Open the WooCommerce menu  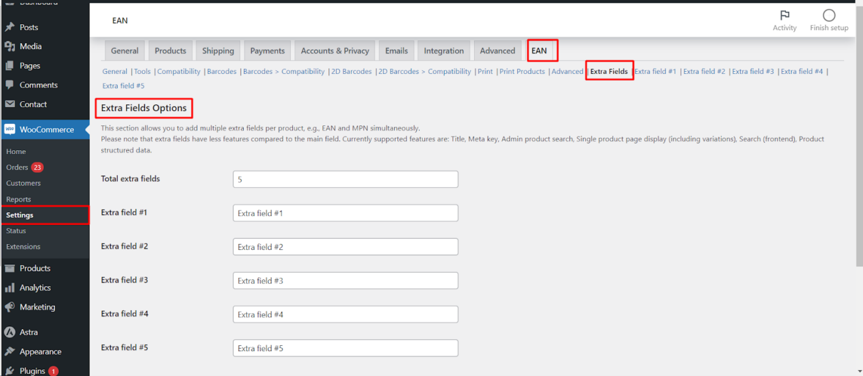point(45,129)
